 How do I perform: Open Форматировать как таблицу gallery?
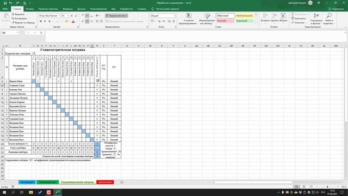207,19
